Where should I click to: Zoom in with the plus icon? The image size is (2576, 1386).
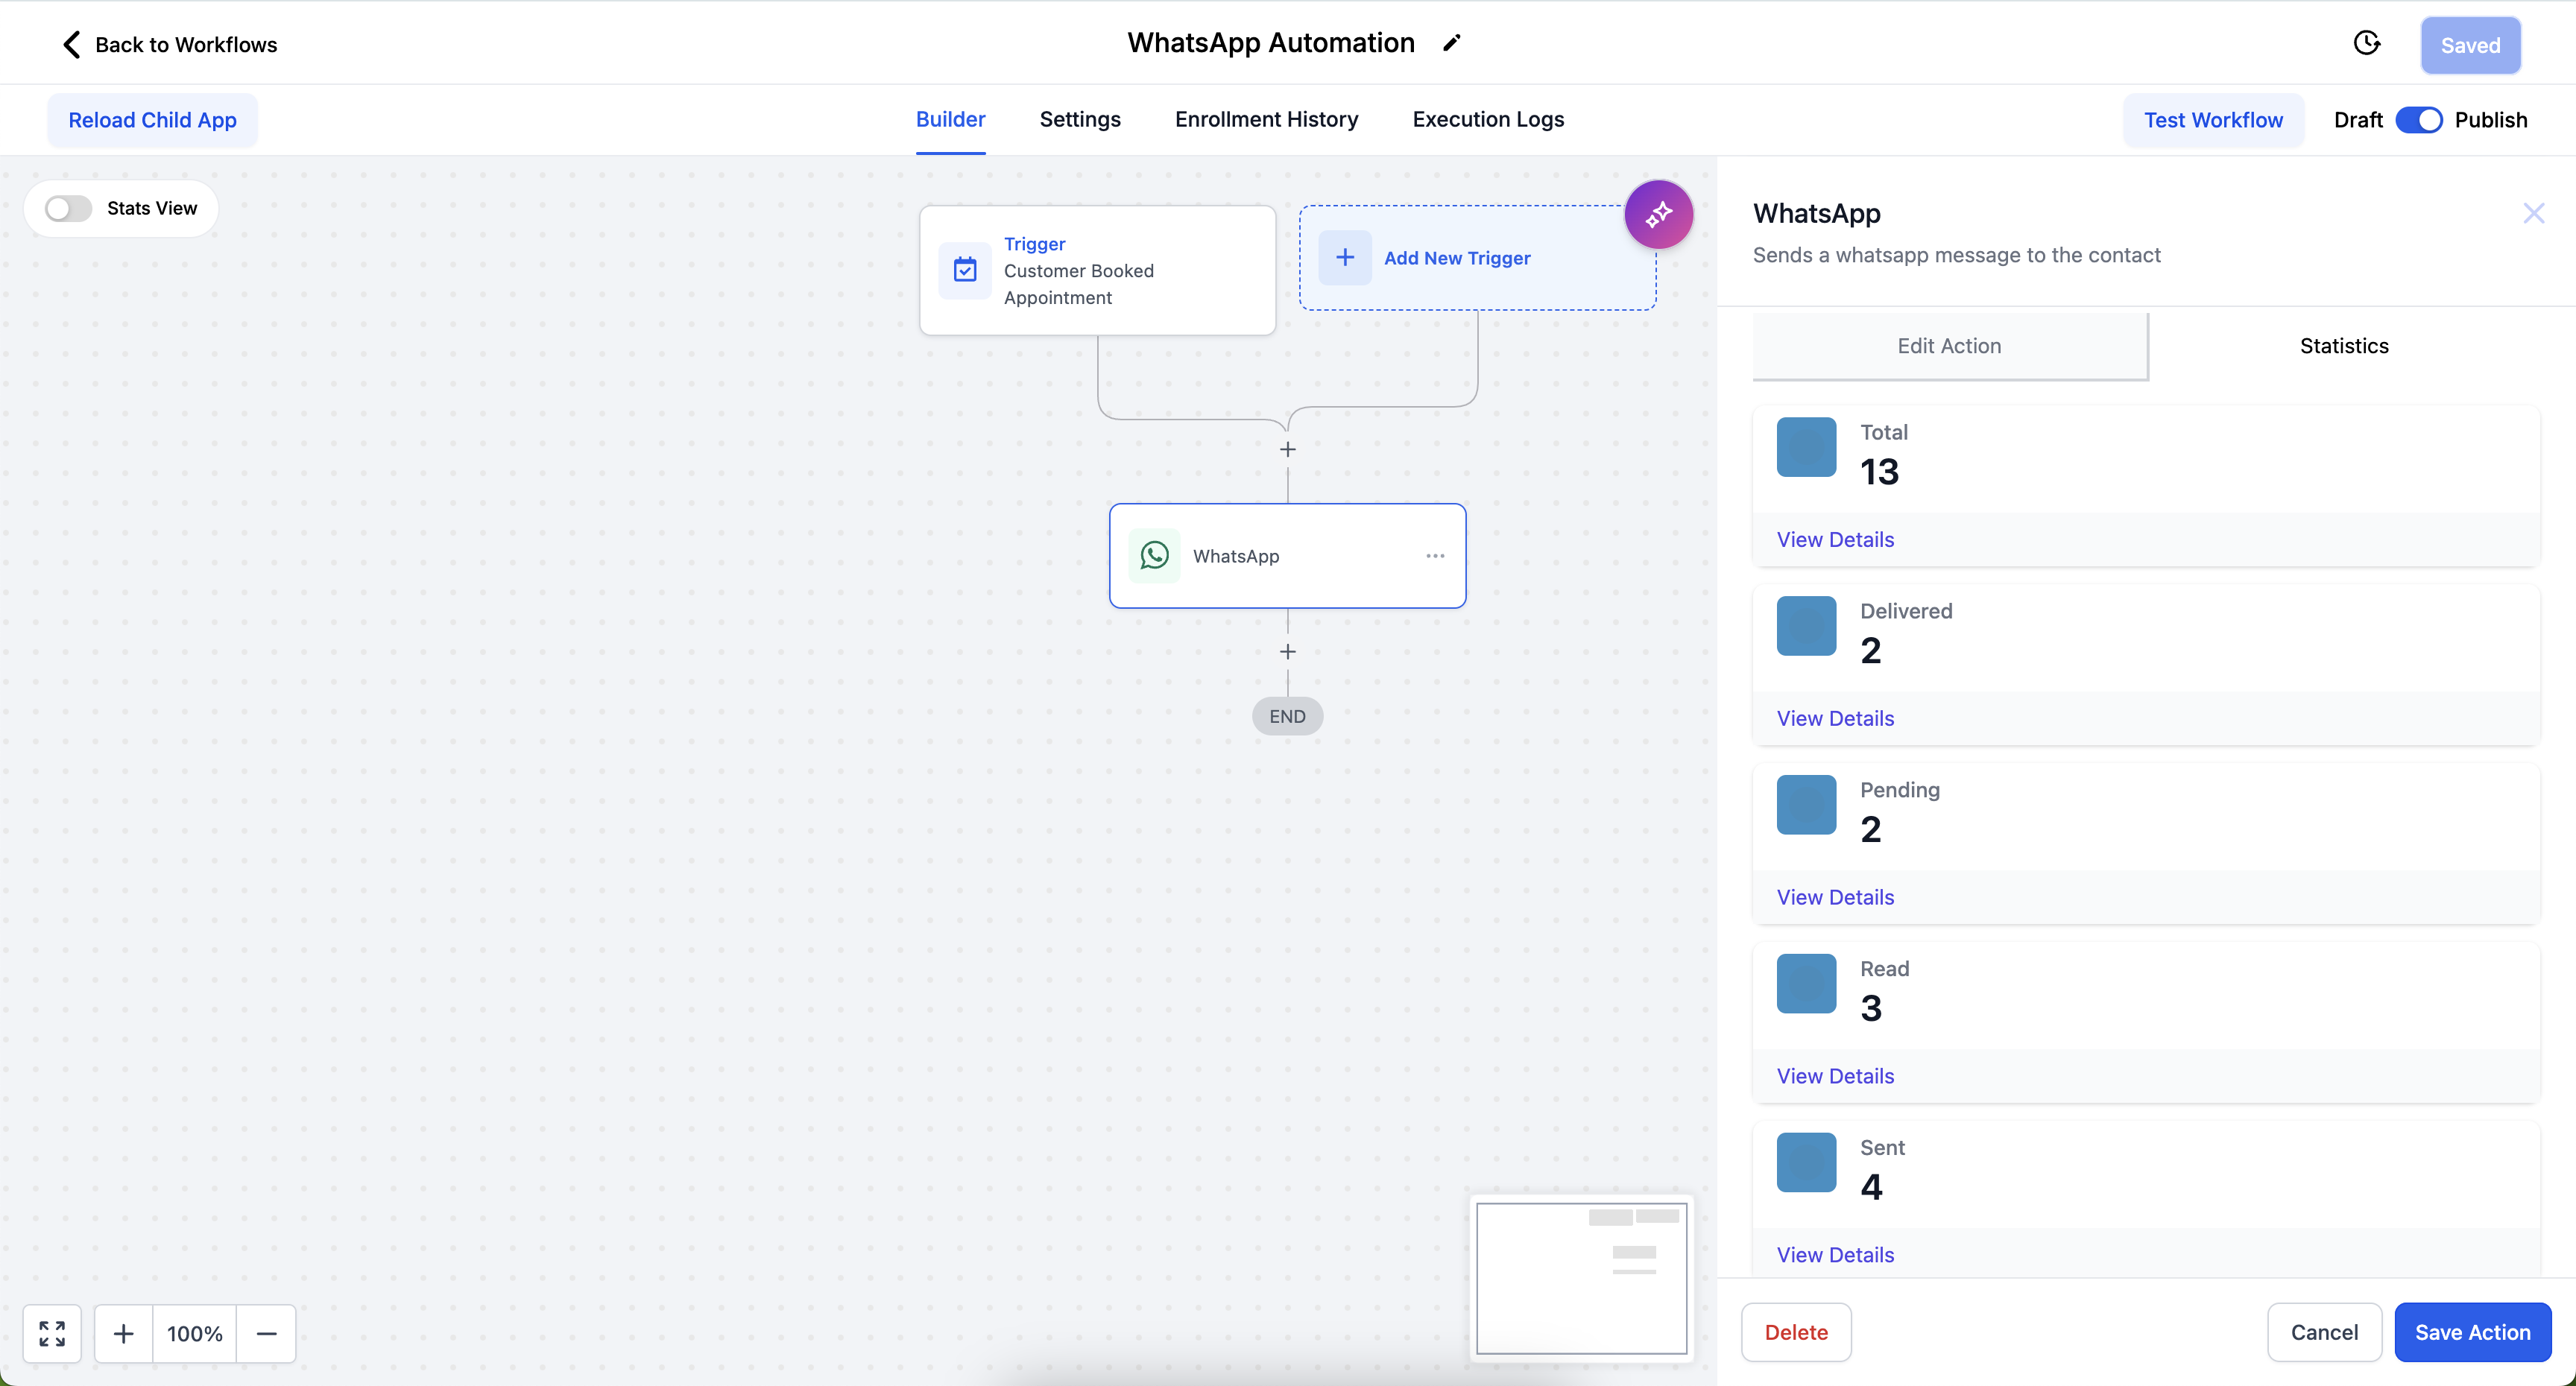click(123, 1333)
